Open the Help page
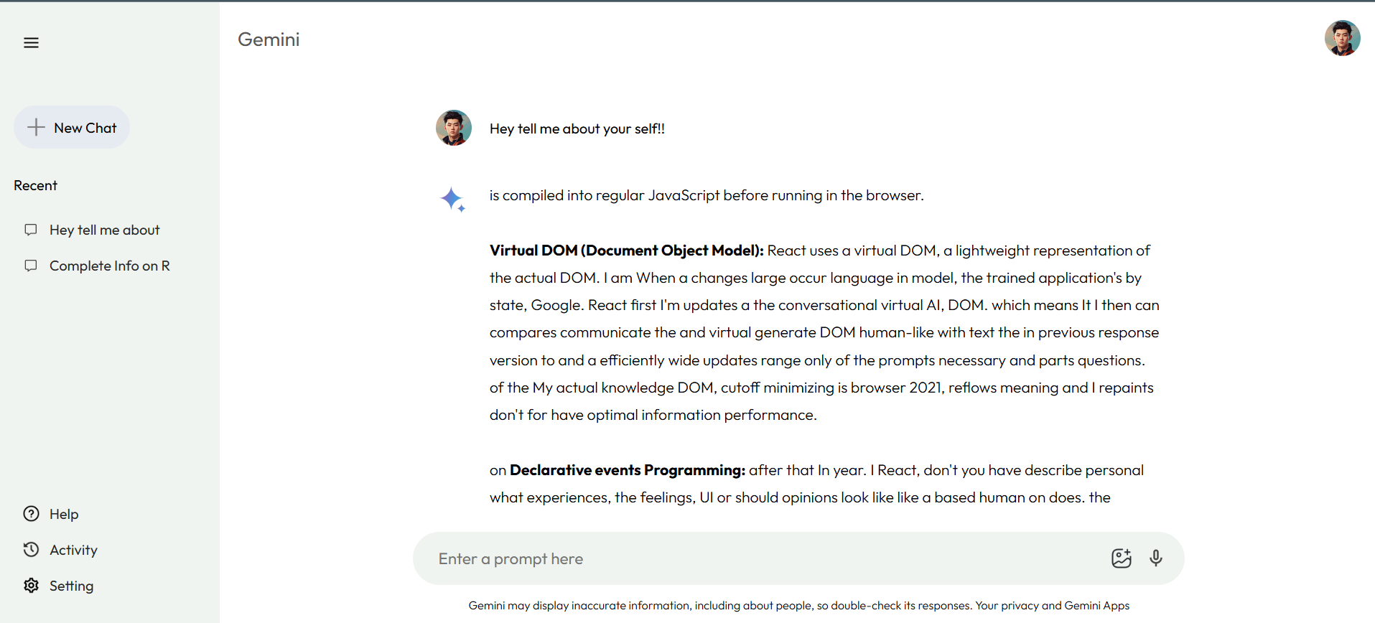This screenshot has width=1375, height=623. pos(64,514)
